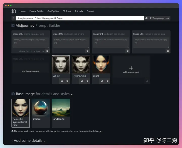The width and height of the screenshot is (182, 148).
Task: Click Run prompt now
Action: [160, 18]
